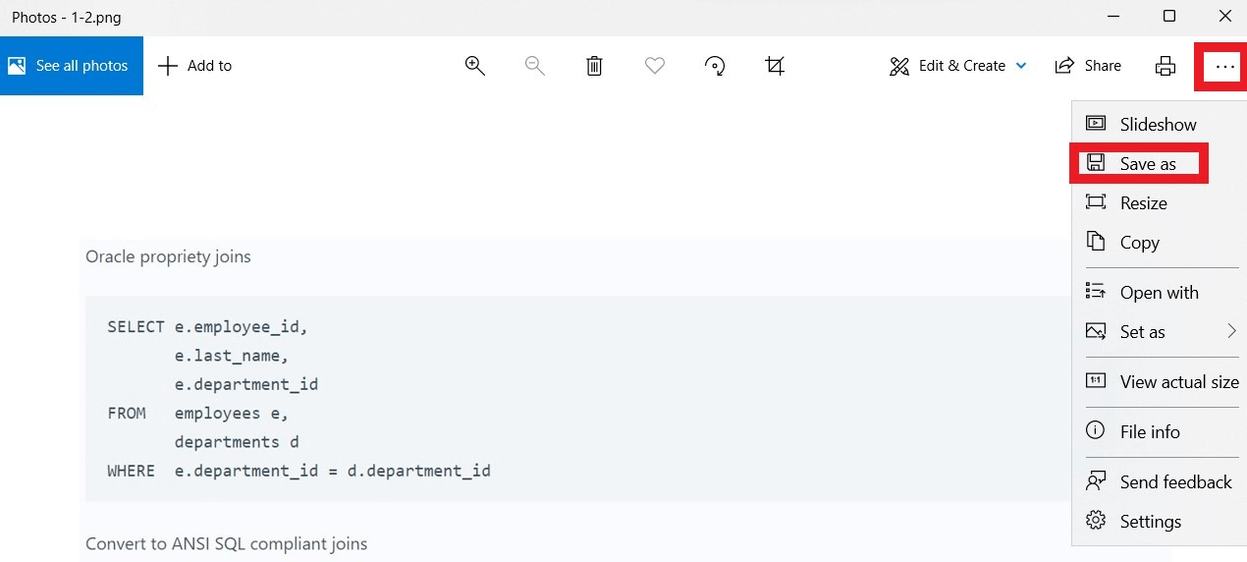The image size is (1247, 562).
Task: Add photo to favorites with heart icon
Action: click(655, 66)
